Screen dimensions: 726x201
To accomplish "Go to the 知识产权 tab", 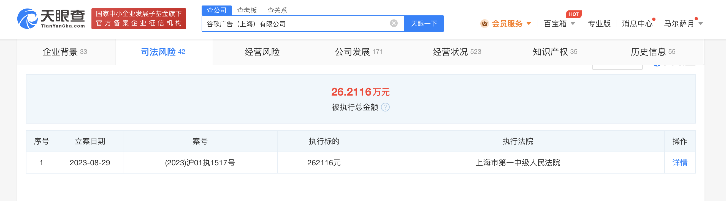I will coord(554,52).
